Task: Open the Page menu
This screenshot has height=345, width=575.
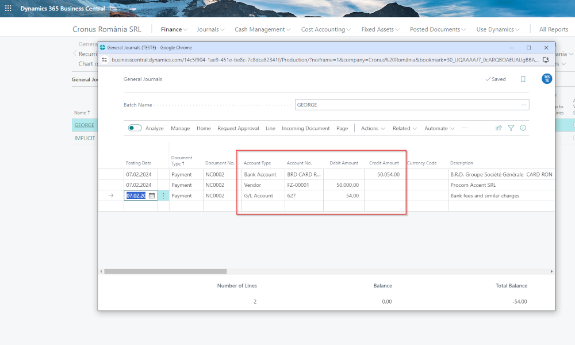Action: [x=342, y=128]
